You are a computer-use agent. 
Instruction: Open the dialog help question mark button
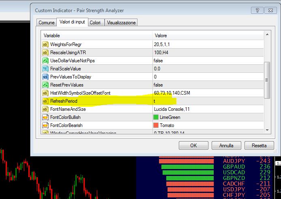[257, 11]
